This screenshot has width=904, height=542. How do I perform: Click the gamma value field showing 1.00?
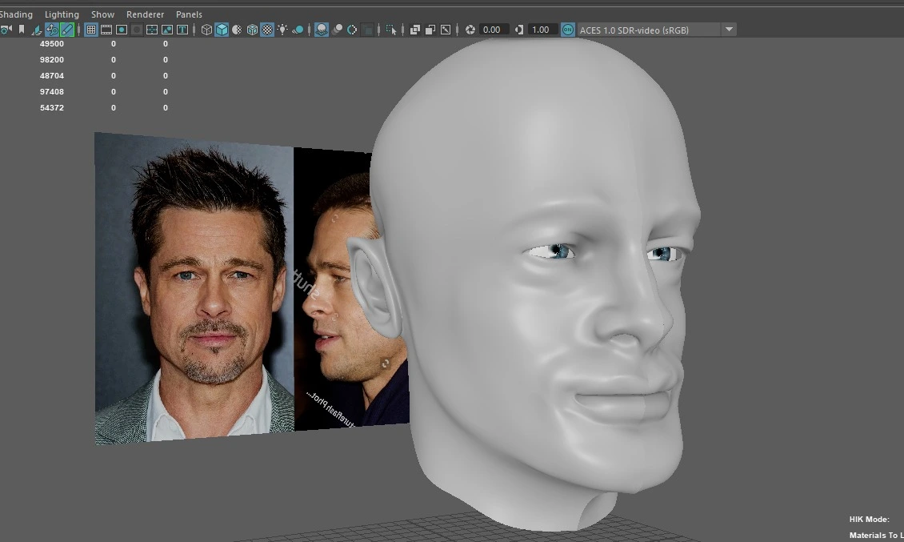click(542, 30)
